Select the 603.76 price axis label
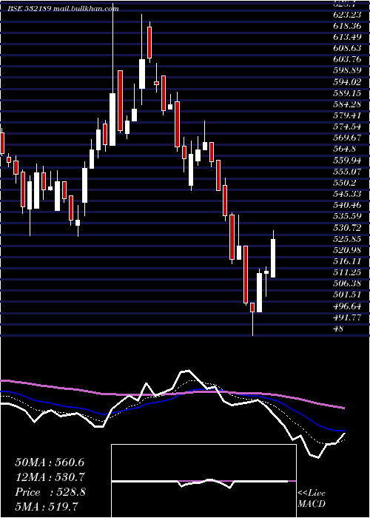This screenshot has height=518, width=370. (347, 59)
